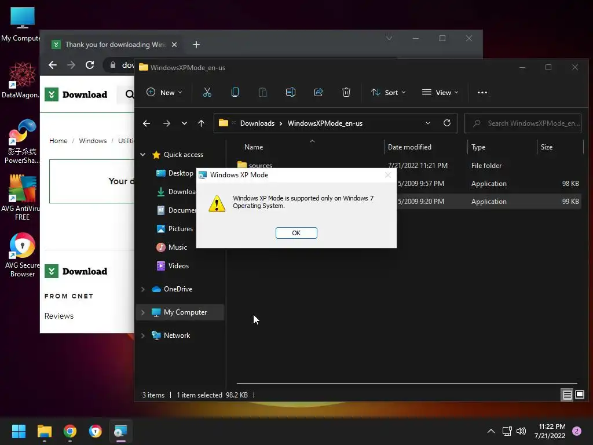This screenshot has width=593, height=445.
Task: Switch to details view layout icon
Action: (x=568, y=395)
